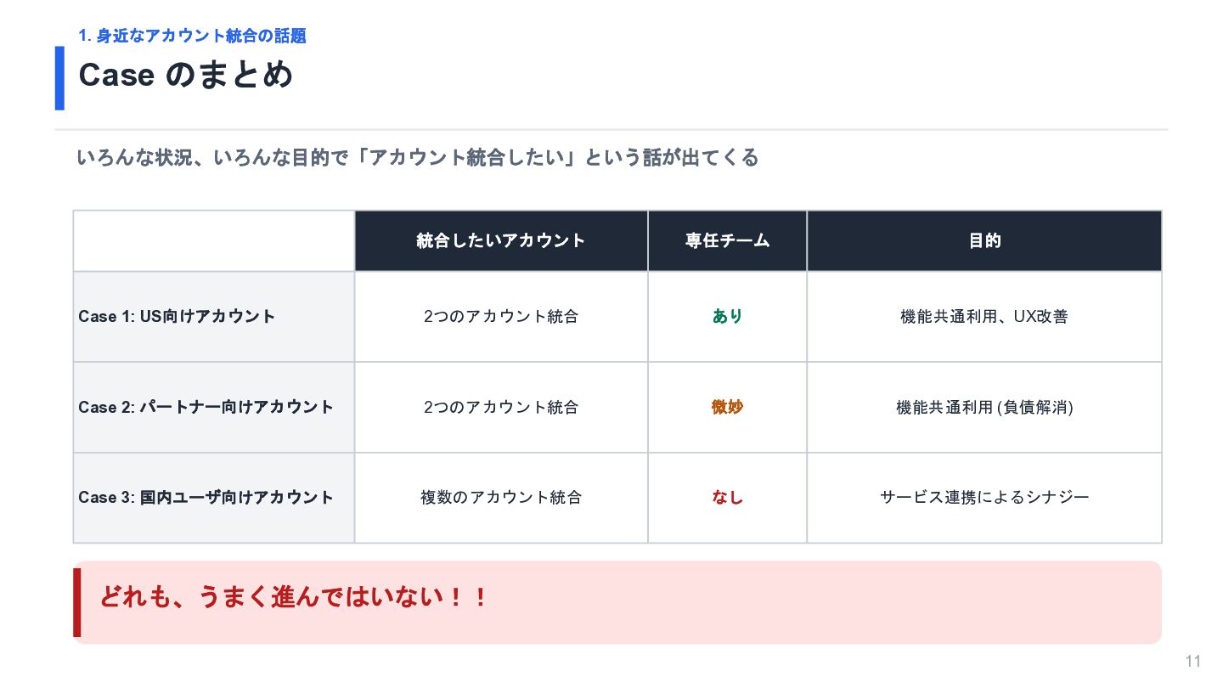Select the '専任チーム' column header

pyautogui.click(x=727, y=240)
